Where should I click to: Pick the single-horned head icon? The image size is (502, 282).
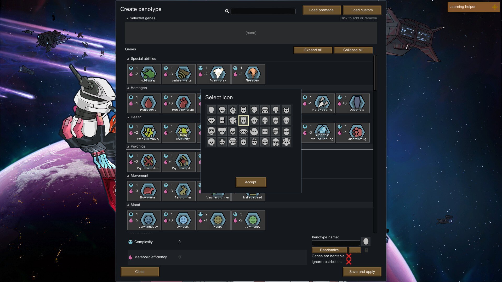[233, 110]
